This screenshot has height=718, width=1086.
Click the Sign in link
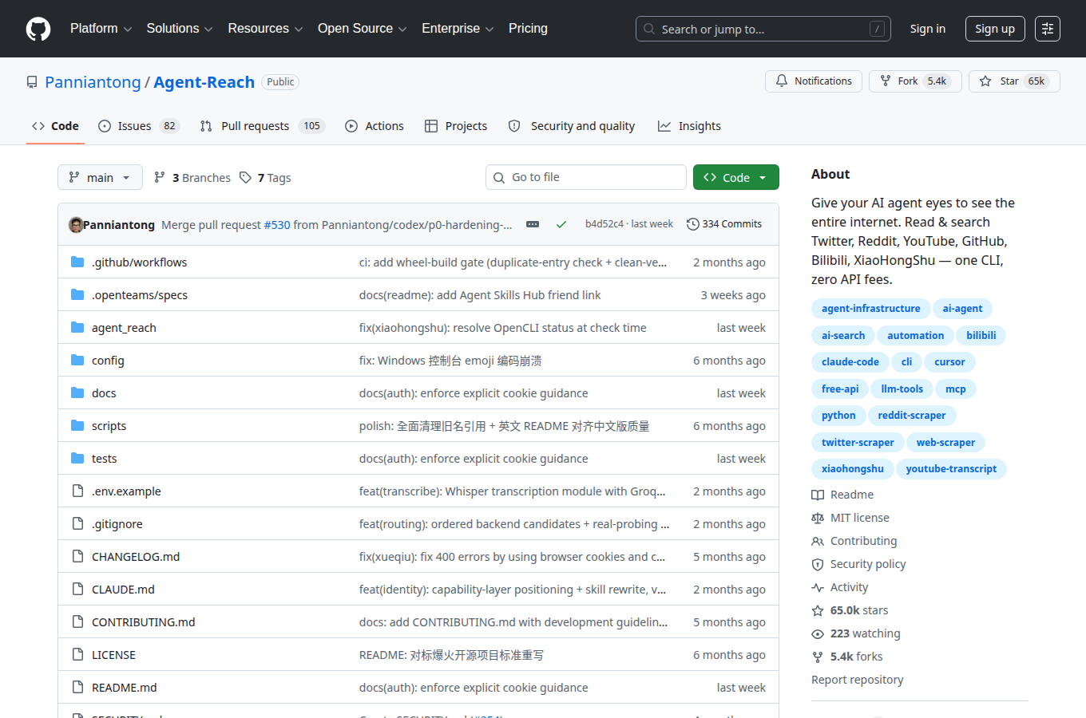[x=927, y=29]
